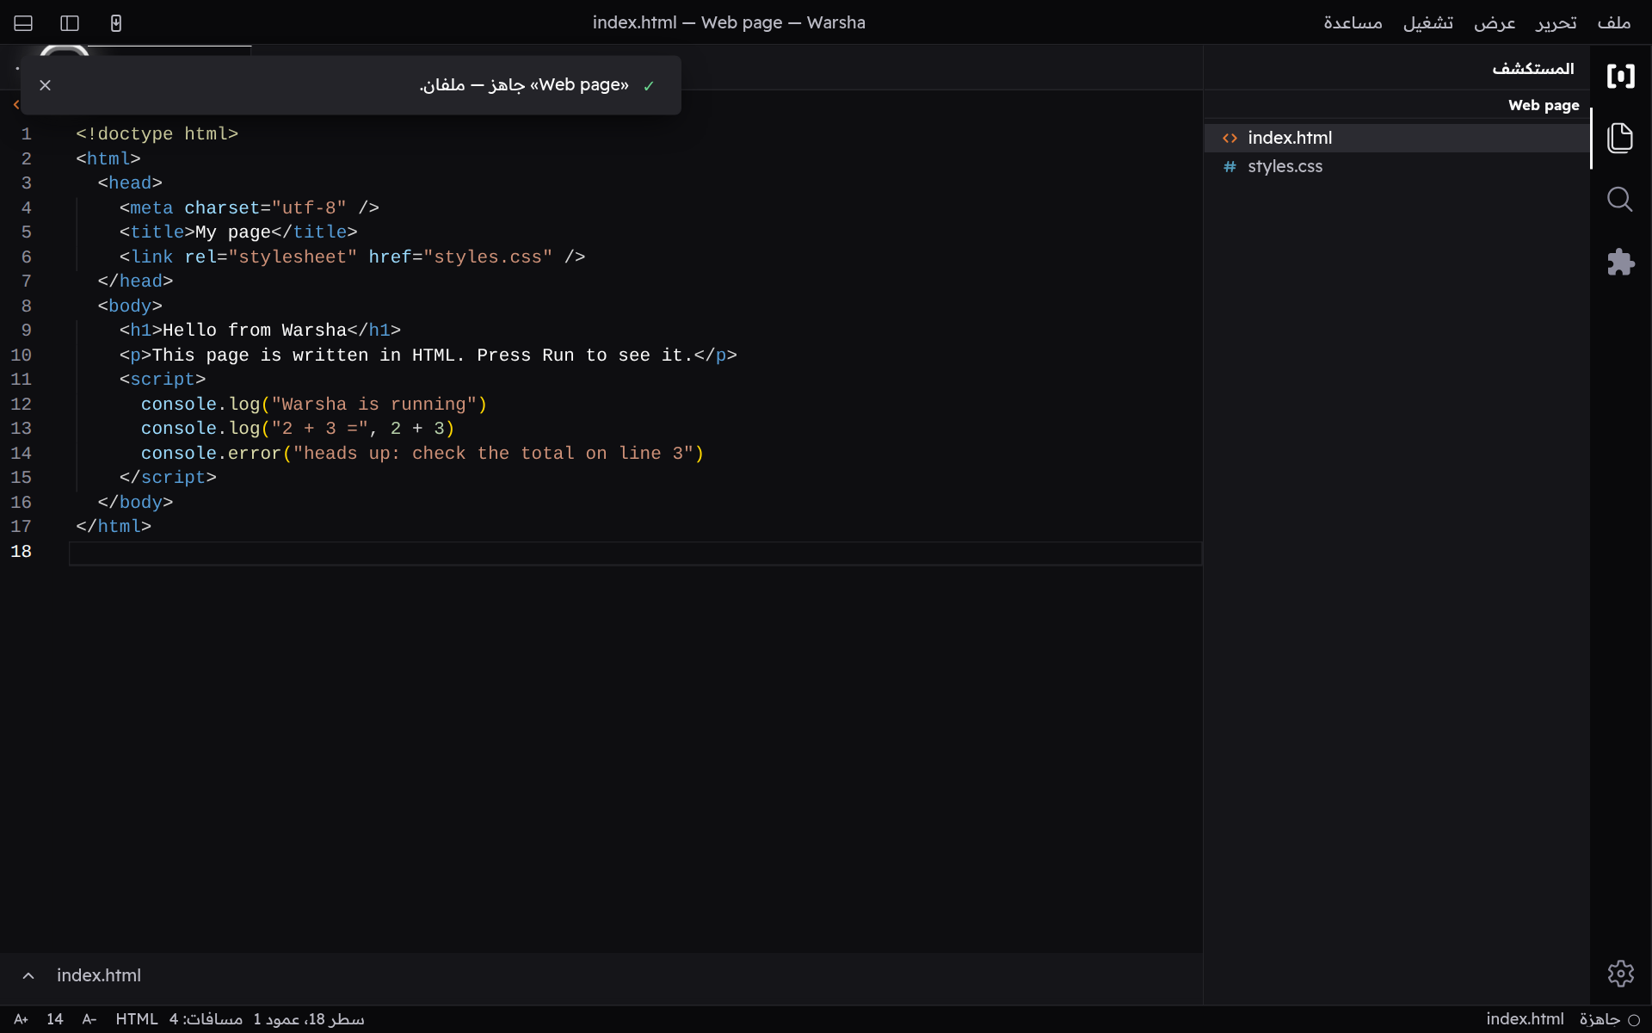Click the جاهزة status indicator
1652x1033 pixels.
[1610, 1019]
